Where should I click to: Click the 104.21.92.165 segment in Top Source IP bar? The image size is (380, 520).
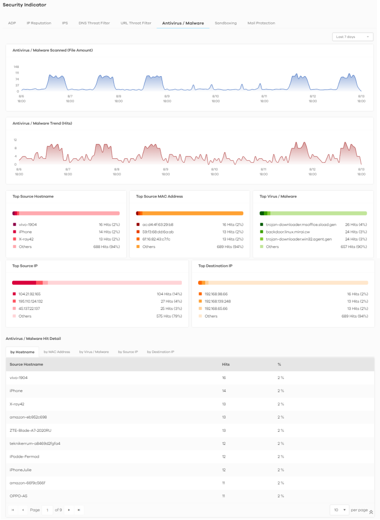(x=24, y=283)
